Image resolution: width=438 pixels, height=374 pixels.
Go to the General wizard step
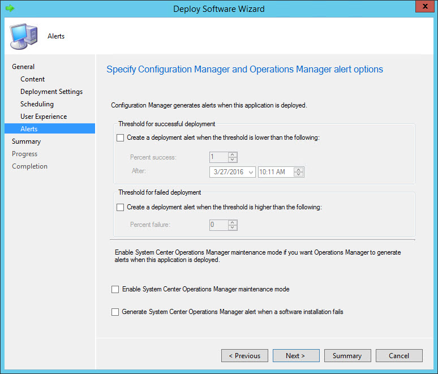(x=23, y=67)
